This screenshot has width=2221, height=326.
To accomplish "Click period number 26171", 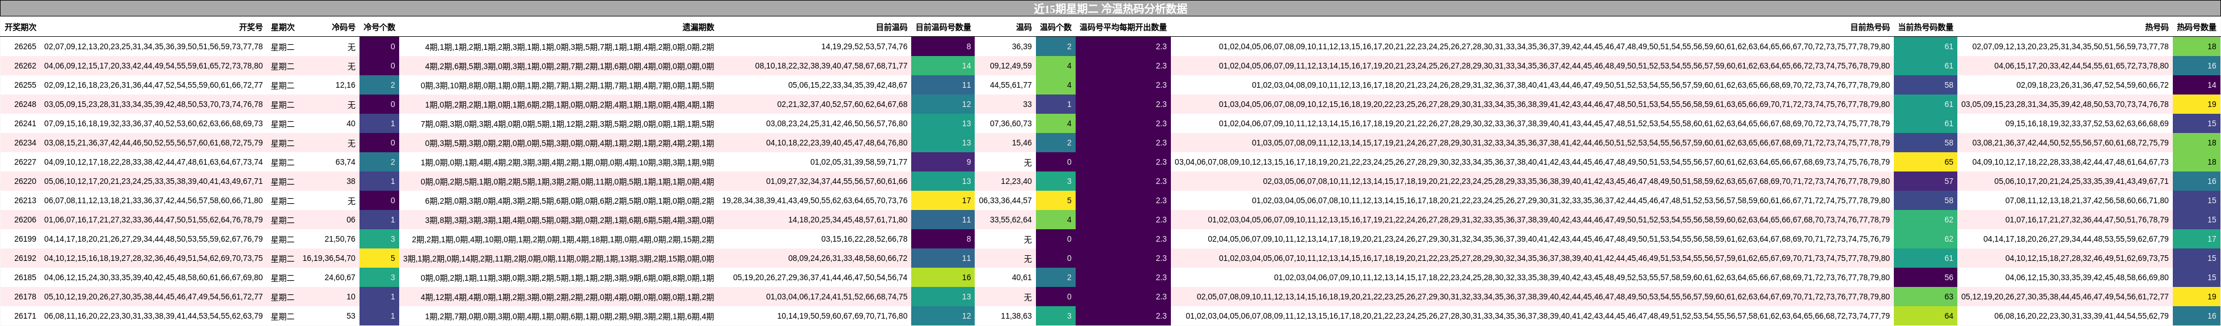I will coord(25,316).
